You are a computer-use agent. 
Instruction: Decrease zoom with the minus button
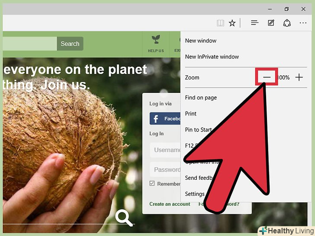point(267,77)
